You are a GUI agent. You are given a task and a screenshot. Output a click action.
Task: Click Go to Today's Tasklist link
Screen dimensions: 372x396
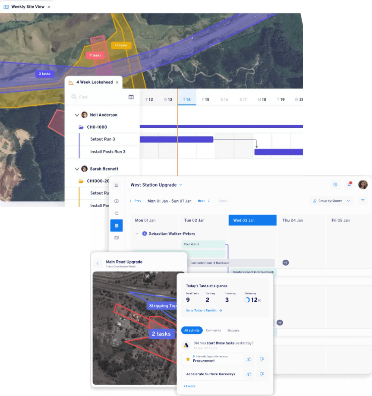point(204,310)
